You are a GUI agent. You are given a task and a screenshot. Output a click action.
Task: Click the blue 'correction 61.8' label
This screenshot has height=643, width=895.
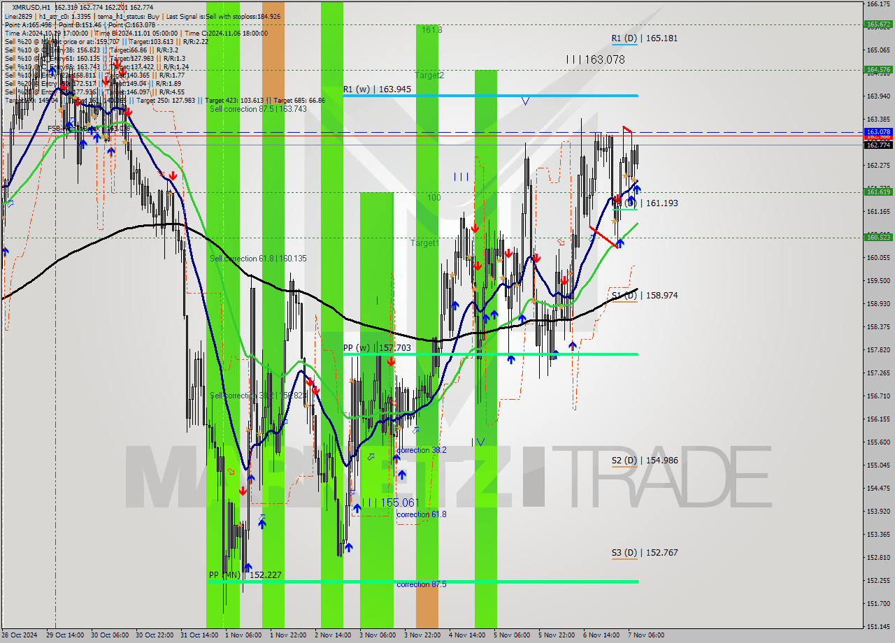point(422,514)
